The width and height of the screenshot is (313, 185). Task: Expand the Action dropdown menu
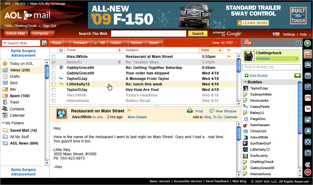coord(118,43)
